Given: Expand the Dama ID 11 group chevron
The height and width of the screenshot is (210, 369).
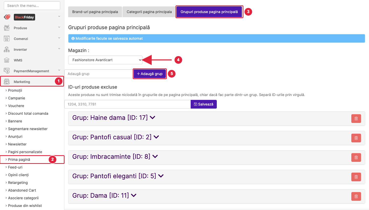Looking at the screenshot, I should 134,196.
